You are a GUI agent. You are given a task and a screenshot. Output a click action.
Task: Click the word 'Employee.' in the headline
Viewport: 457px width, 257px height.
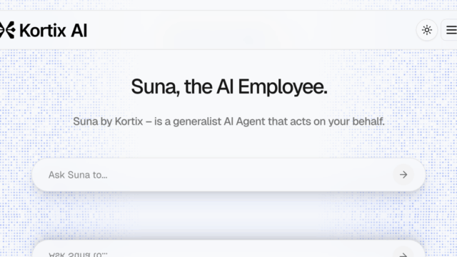click(x=283, y=87)
